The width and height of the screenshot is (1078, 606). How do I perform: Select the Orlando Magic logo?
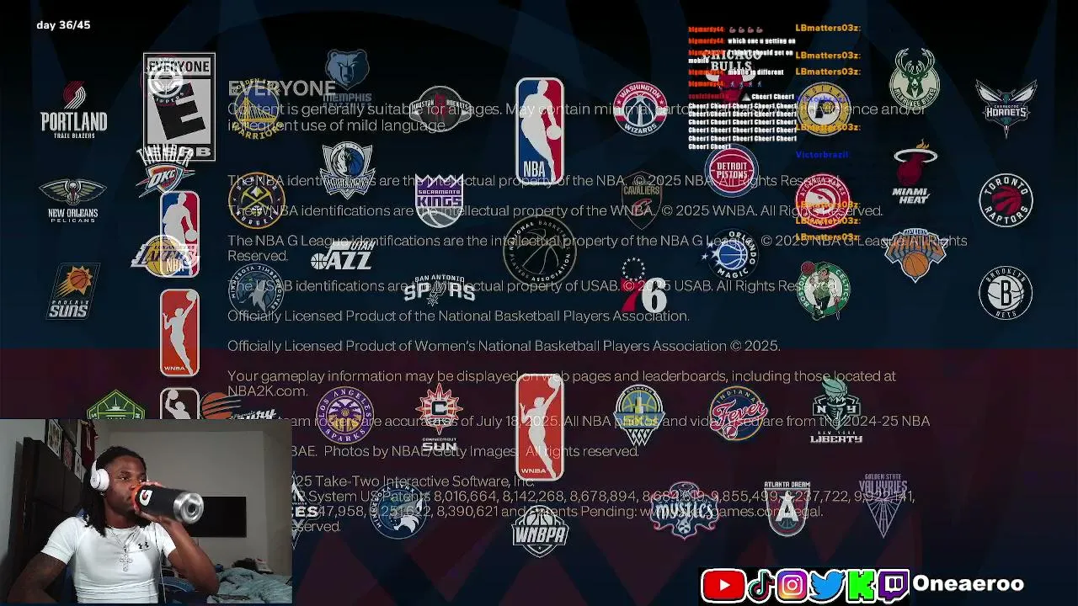pos(731,254)
